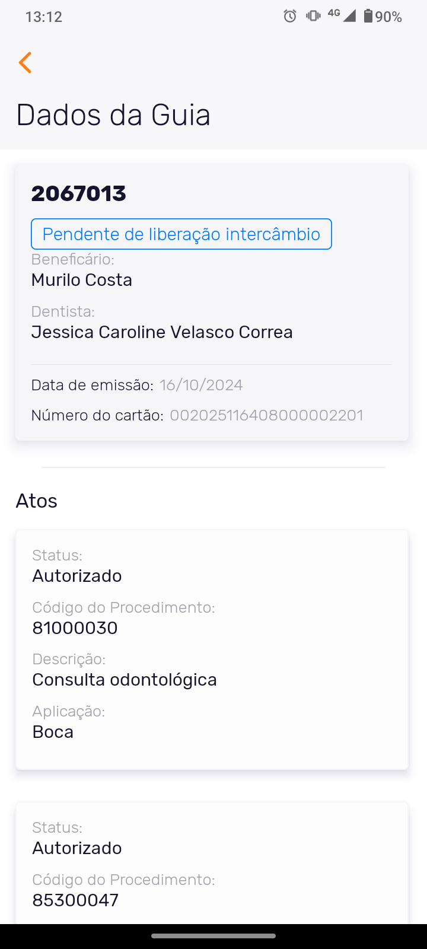The image size is (427, 949).
Task: Tap the 4G signal strength icon
Action: (x=342, y=15)
